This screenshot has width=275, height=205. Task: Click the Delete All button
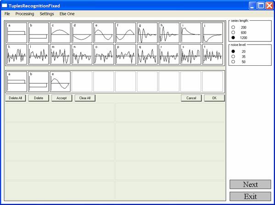coord(16,98)
